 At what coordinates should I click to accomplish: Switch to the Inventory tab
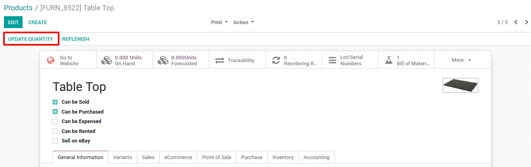tap(283, 157)
